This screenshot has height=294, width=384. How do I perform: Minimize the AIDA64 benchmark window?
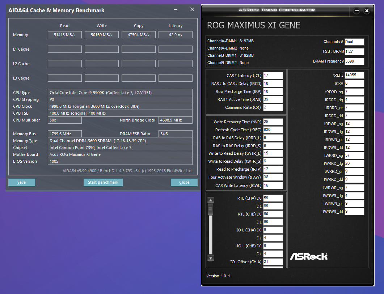(x=175, y=10)
